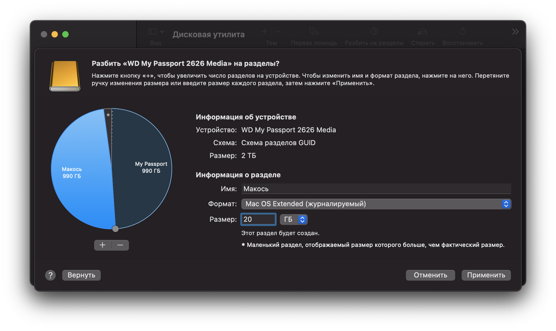Viewport: 556px width, 331px height.
Task: Edit the Имя field containing Макось
Action: 376,189
